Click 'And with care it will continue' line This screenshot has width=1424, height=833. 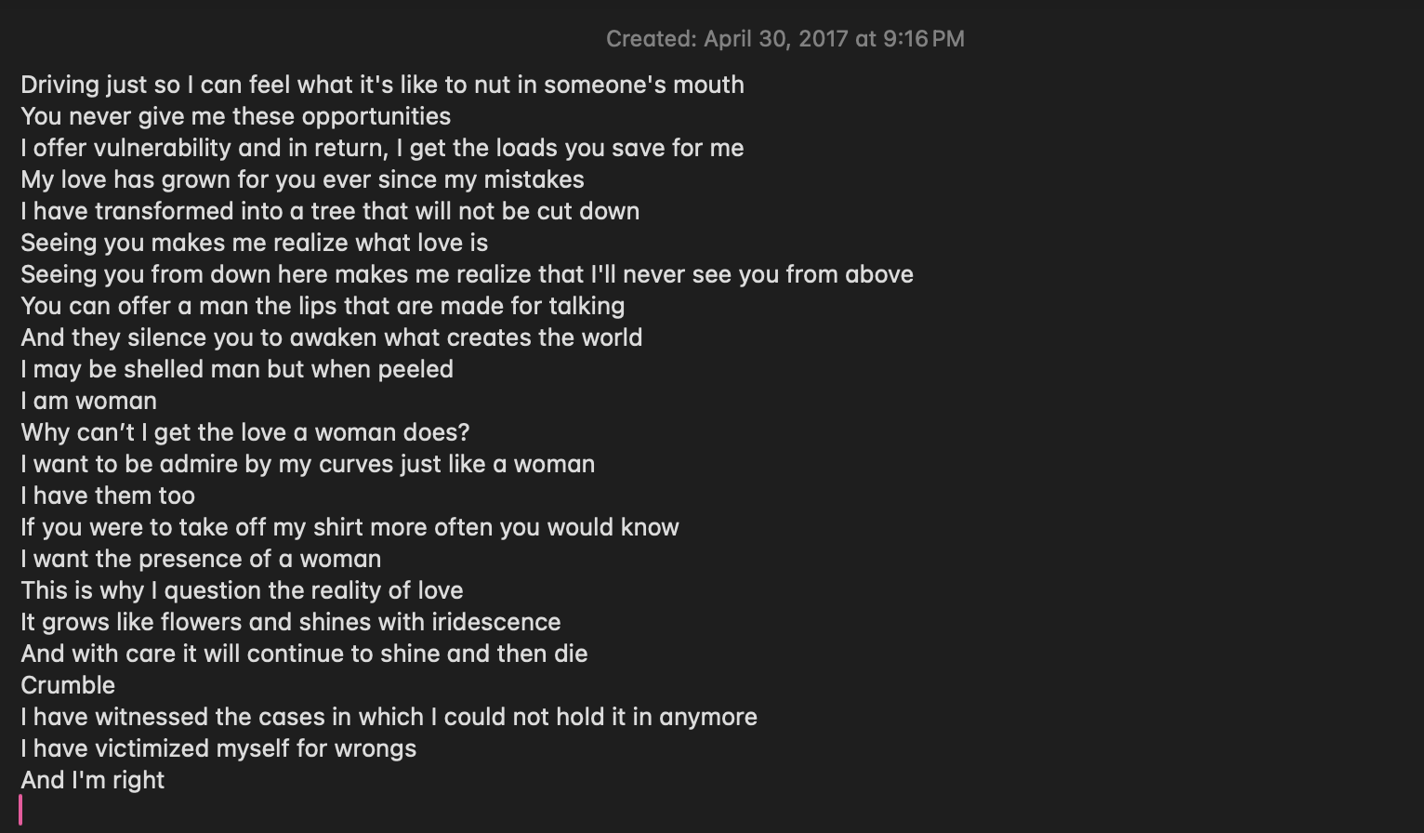coord(304,654)
